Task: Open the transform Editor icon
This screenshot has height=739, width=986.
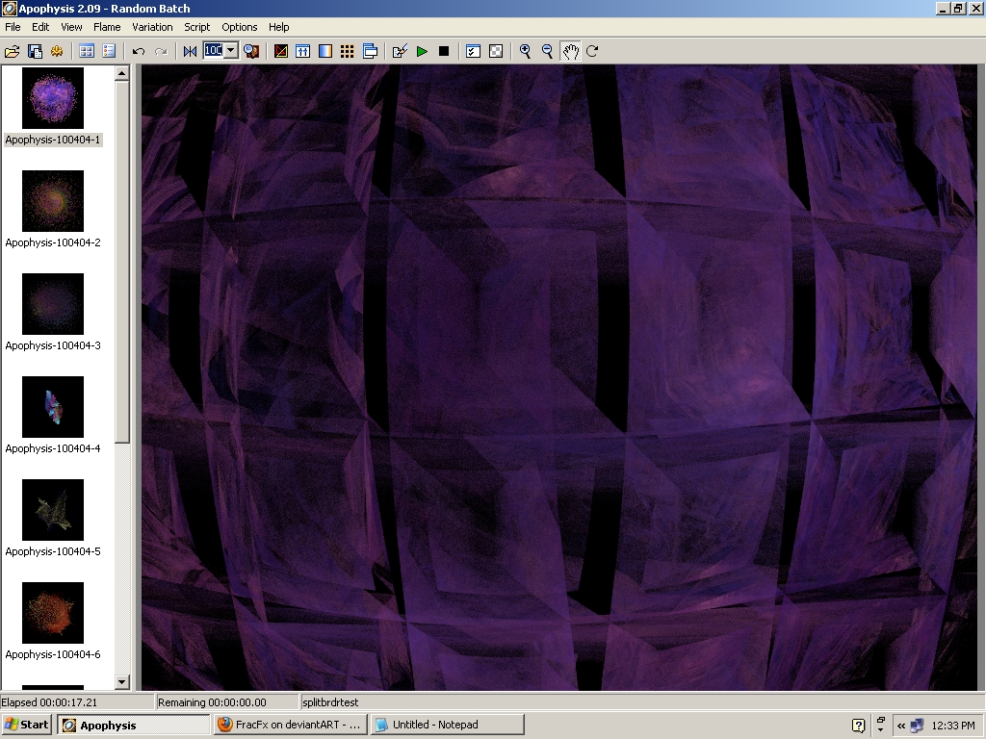Action: [281, 51]
